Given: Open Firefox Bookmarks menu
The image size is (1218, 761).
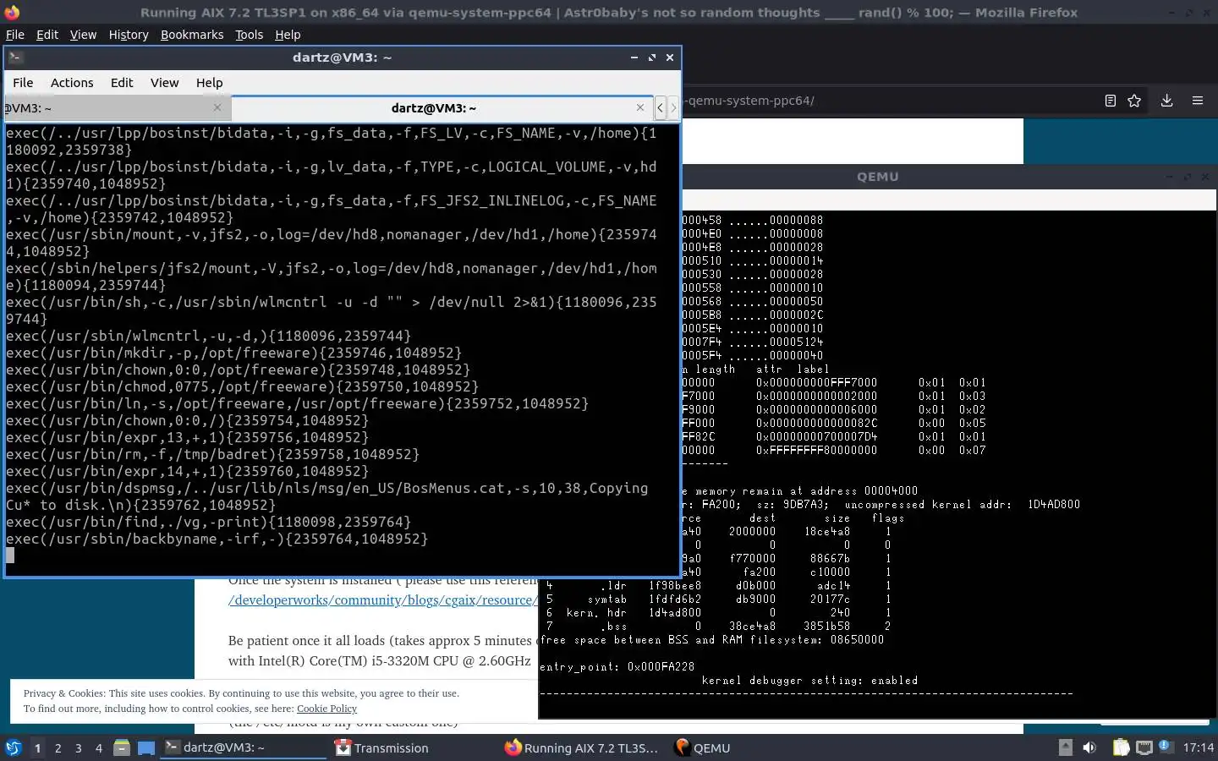Looking at the screenshot, I should [x=192, y=35].
